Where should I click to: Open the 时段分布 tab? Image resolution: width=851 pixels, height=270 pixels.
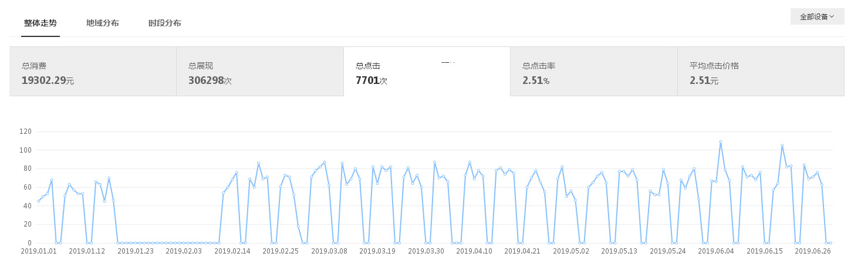[x=165, y=23]
